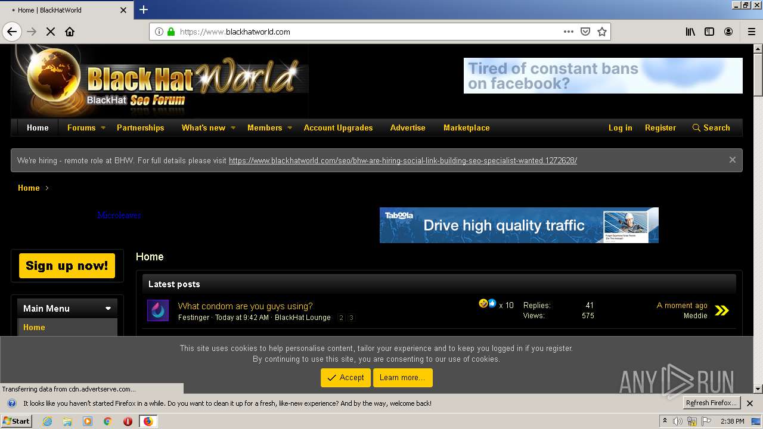Open a new browser tab
Viewport: 763px width, 429px height.
[144, 10]
